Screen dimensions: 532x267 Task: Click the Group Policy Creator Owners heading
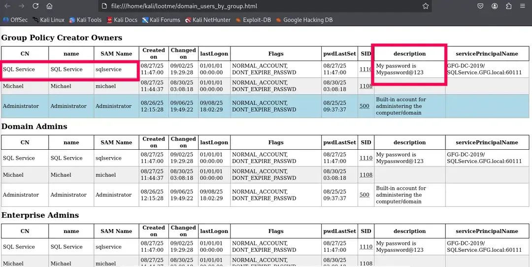tap(62, 37)
